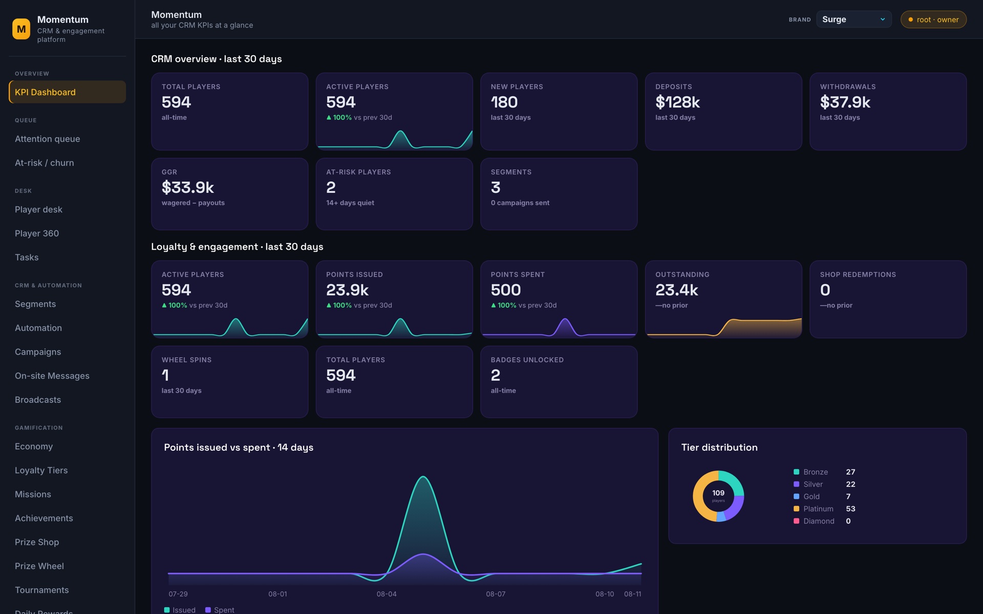Image resolution: width=983 pixels, height=614 pixels.
Task: Select KPI Dashboard in sidebar
Action: [67, 92]
